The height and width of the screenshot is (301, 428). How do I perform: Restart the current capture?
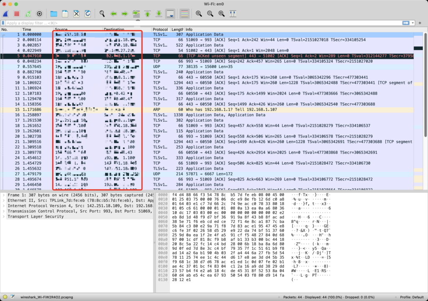pos(28,14)
